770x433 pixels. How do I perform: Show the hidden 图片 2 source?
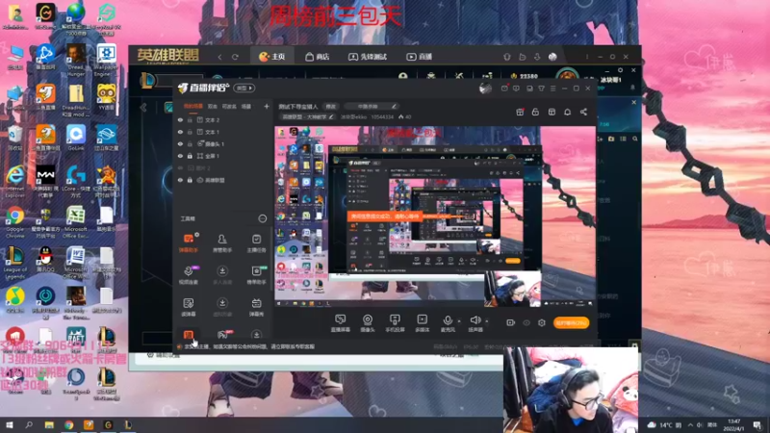tap(180, 167)
